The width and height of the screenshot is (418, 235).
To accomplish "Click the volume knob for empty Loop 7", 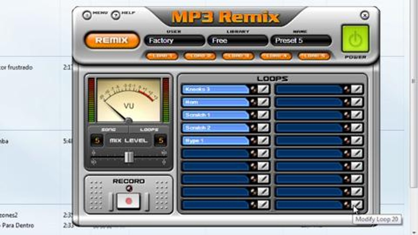I will pyautogui.click(x=253, y=166).
